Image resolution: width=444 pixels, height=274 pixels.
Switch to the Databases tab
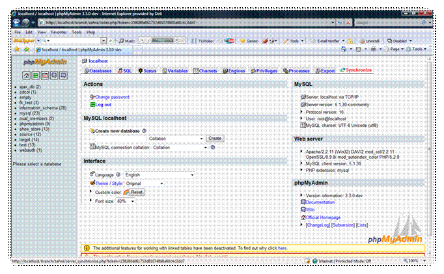tap(98, 70)
